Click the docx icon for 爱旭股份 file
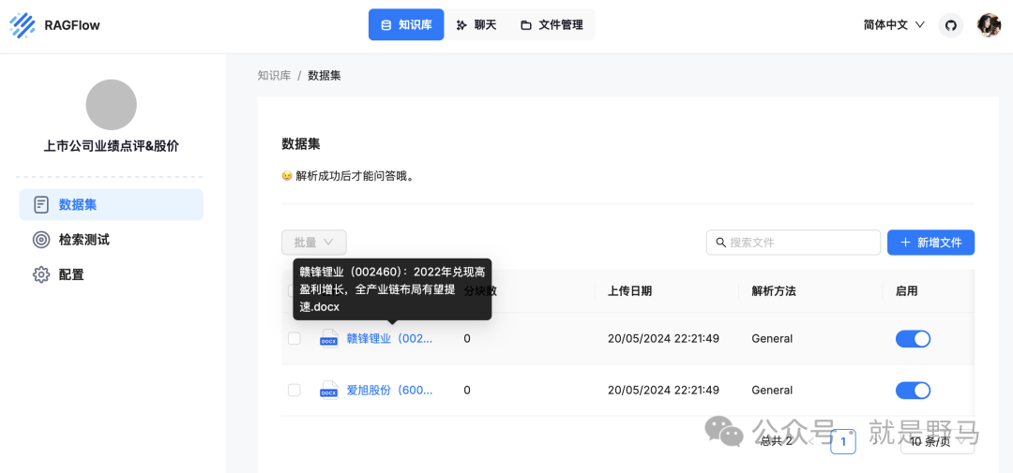1013x473 pixels. tap(328, 390)
